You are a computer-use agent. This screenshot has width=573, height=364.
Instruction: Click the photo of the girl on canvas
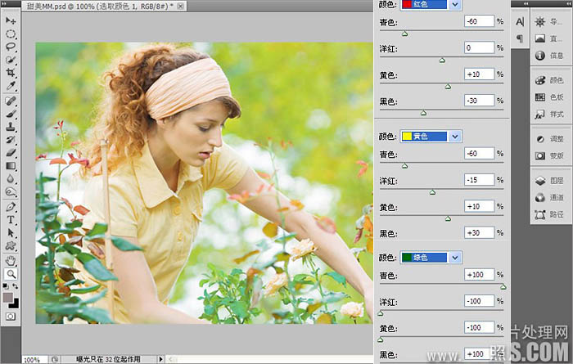[x=204, y=183]
